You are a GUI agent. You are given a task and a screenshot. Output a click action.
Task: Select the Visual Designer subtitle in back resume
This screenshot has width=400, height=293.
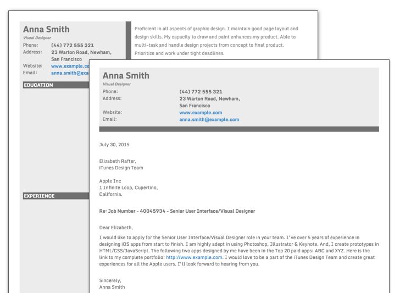(x=37, y=38)
